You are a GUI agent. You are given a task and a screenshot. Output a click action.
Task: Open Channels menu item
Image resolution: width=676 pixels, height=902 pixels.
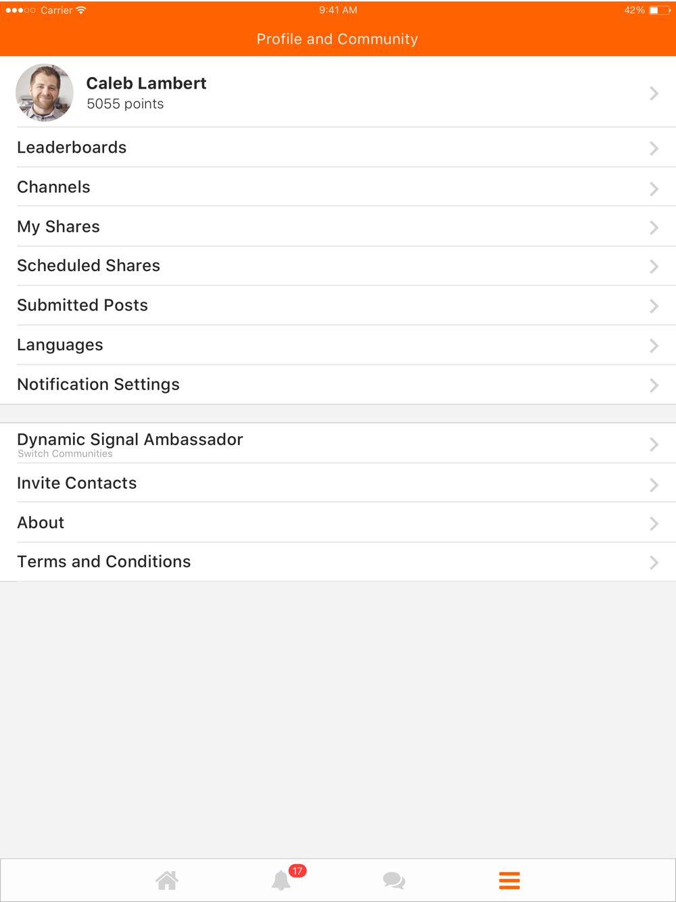338,187
